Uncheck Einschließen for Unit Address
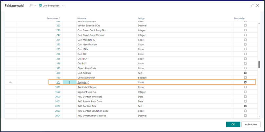 (x=245, y=73)
